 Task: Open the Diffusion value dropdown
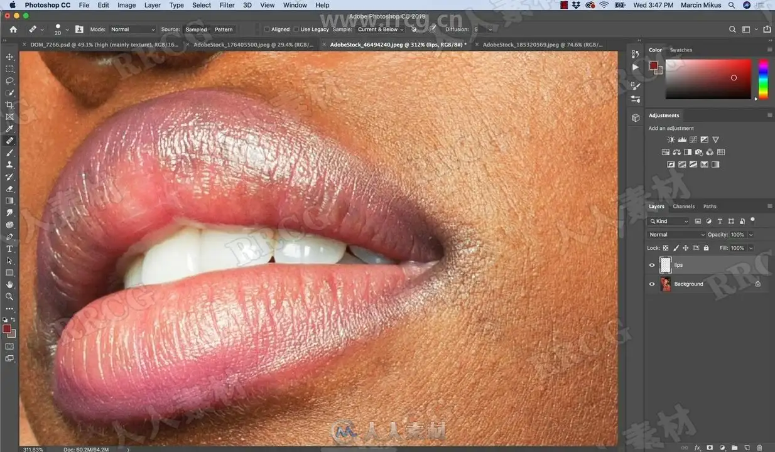click(490, 30)
